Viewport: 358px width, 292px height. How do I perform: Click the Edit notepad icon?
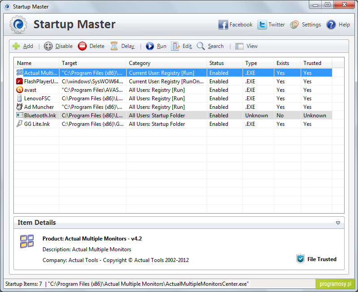pos(175,46)
